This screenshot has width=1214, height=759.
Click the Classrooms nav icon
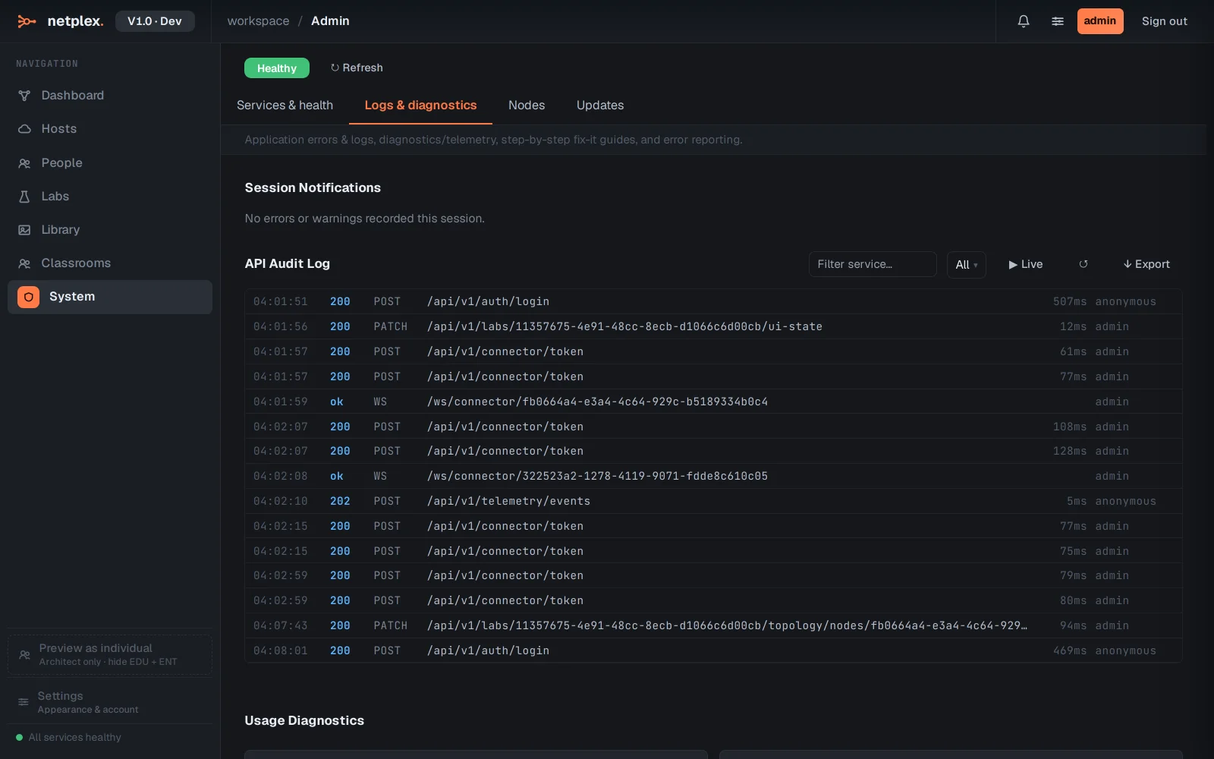pos(24,263)
